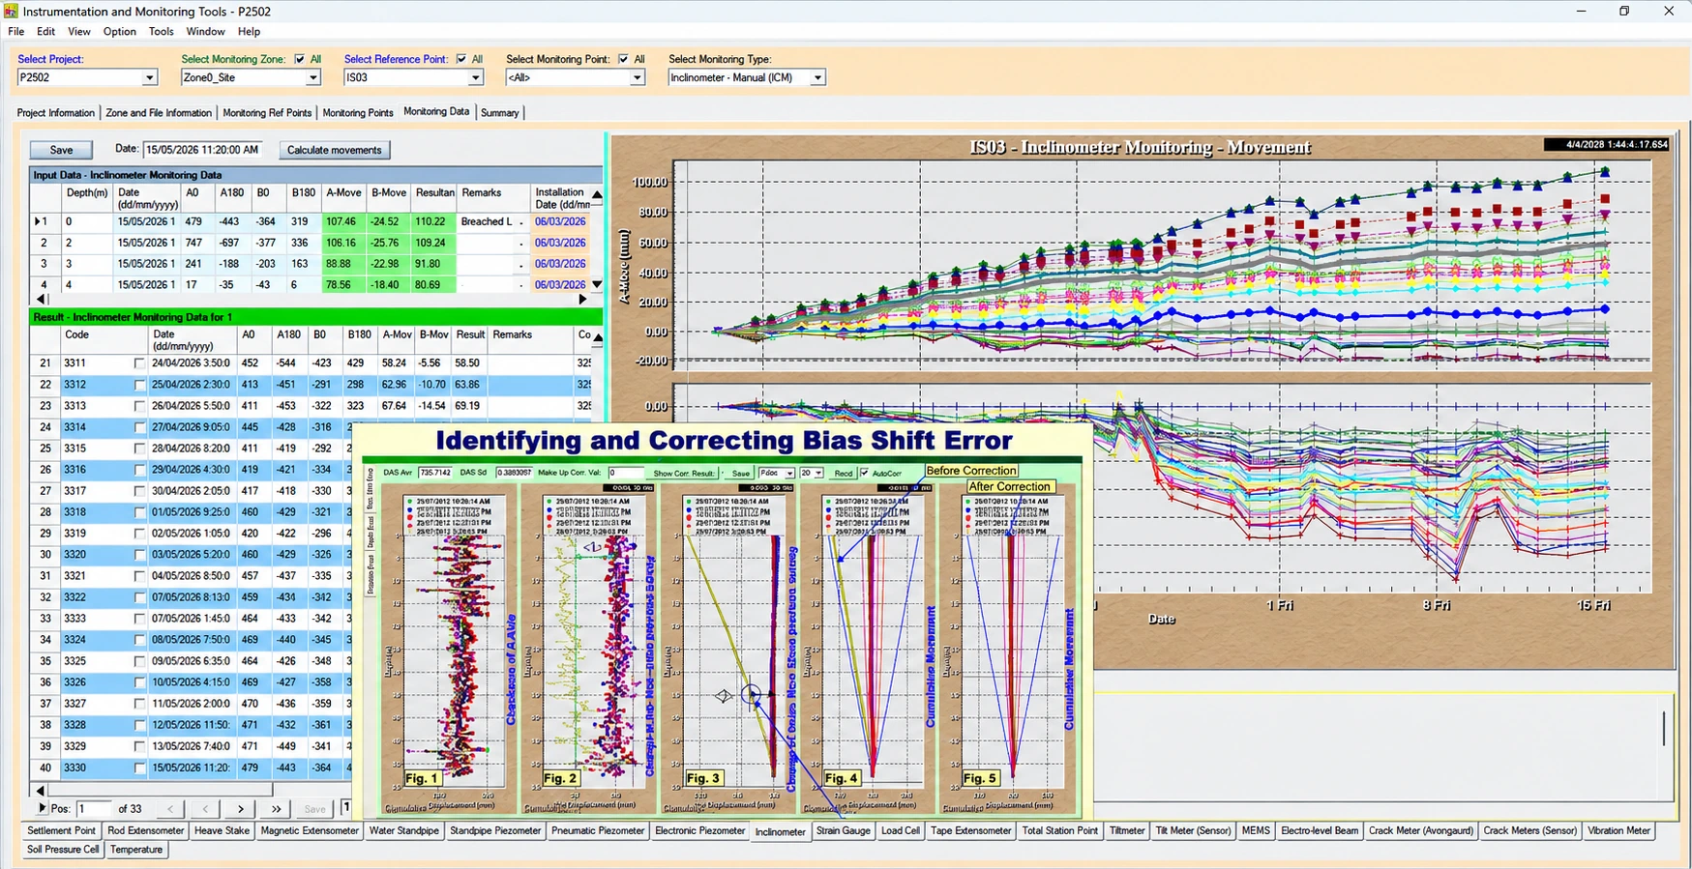
Task: Open the Select Monitoring Point dropdown
Action: tap(637, 77)
